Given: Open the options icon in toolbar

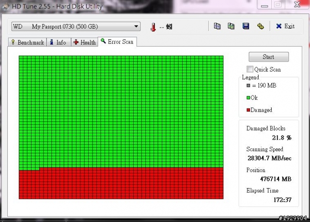Looking at the screenshot, I should 261,26.
